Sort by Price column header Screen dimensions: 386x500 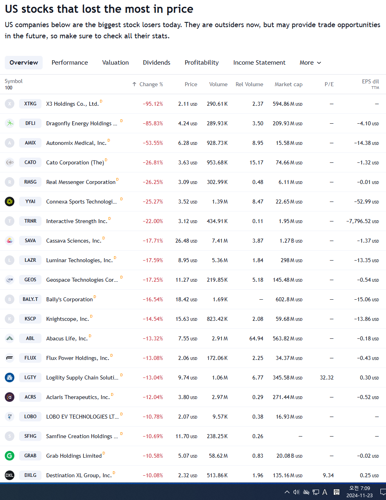pos(191,84)
